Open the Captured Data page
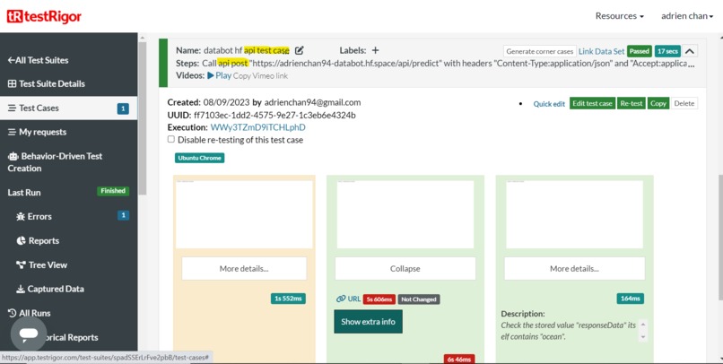The image size is (723, 364). pyautogui.click(x=50, y=289)
